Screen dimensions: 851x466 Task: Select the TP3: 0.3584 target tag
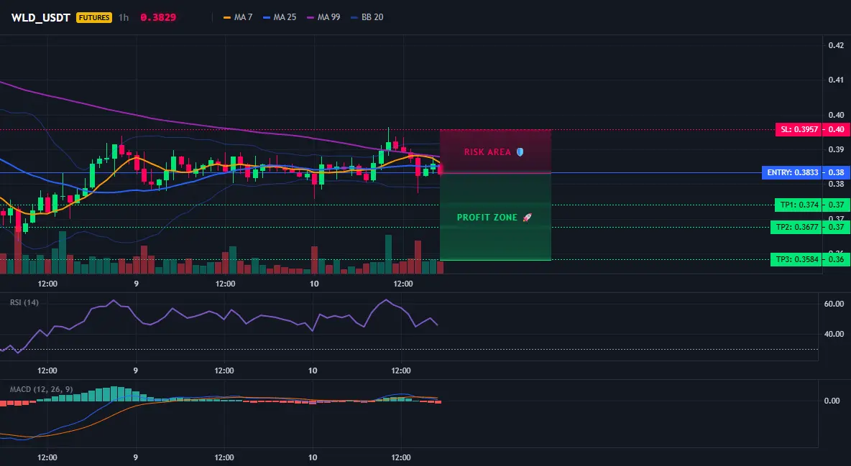(796, 259)
